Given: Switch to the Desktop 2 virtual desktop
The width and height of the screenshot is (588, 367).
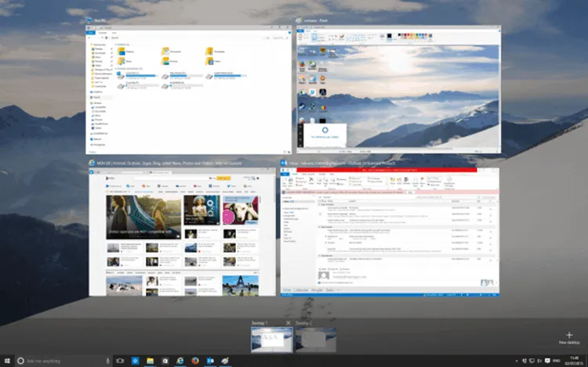Looking at the screenshot, I should (315, 340).
